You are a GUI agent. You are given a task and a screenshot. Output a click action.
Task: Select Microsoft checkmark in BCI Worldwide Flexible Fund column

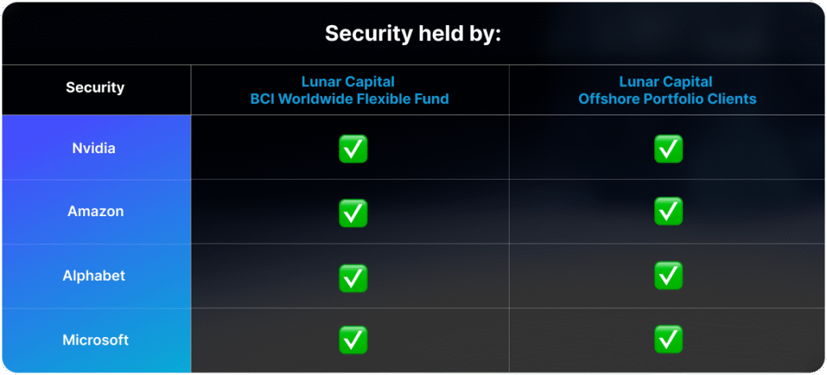click(353, 340)
